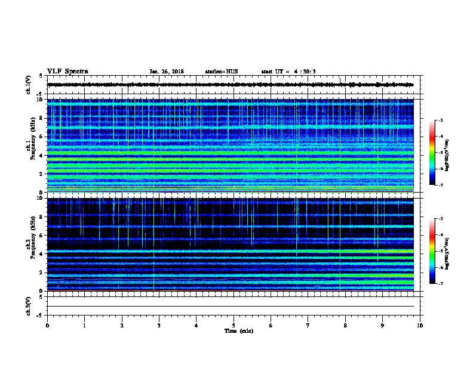473x365 pixels.
Task: Click the "-3" label on ch.1 color scale
Action: pyautogui.click(x=441, y=120)
